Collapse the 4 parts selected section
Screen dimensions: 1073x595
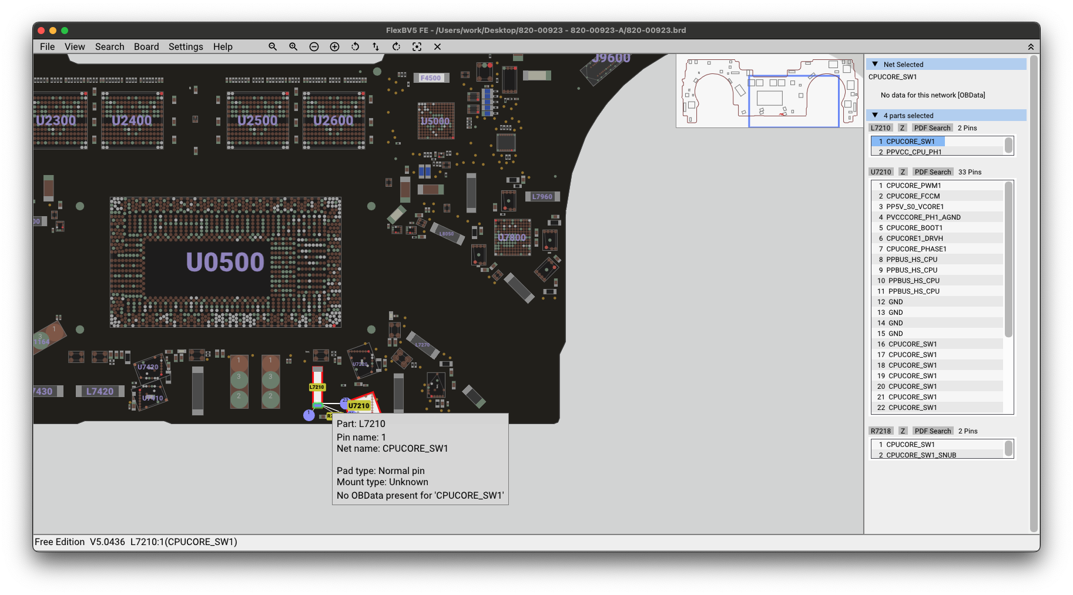(x=875, y=115)
